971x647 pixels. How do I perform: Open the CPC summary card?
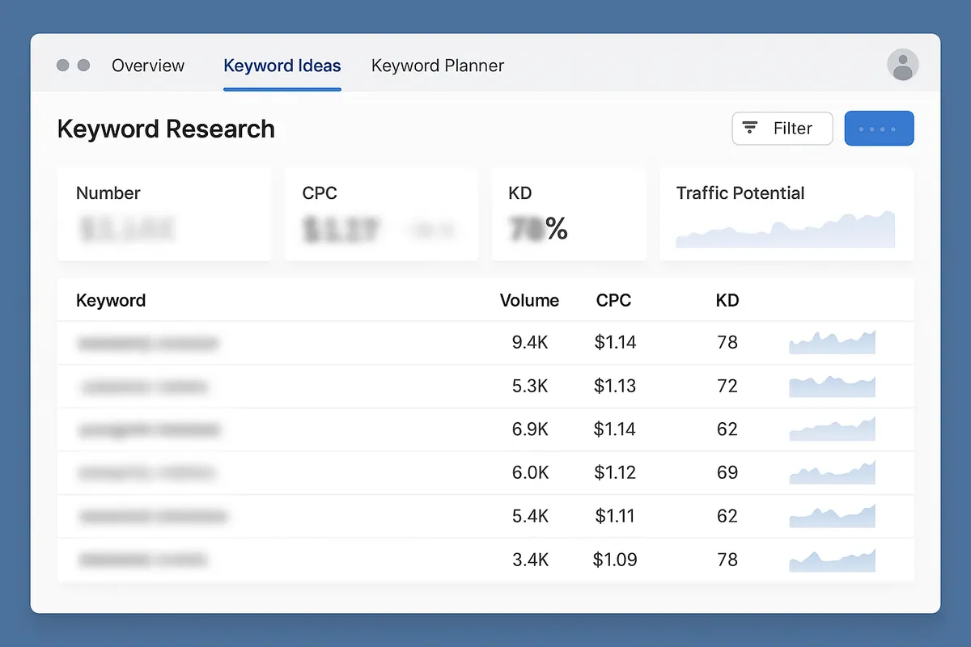pos(382,214)
